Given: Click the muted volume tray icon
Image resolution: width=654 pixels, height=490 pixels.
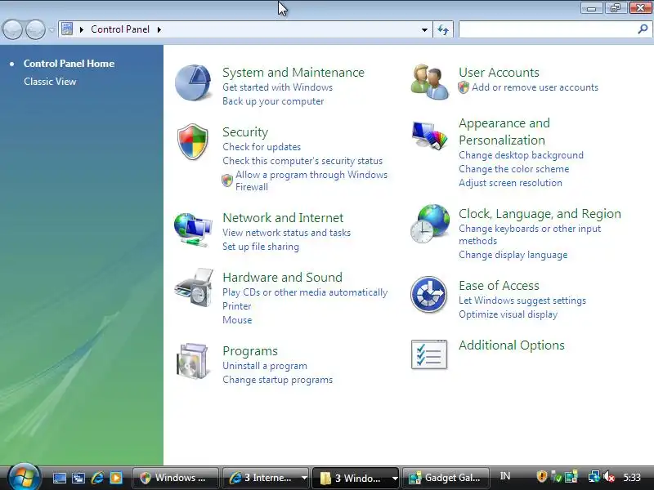Looking at the screenshot, I should (610, 476).
